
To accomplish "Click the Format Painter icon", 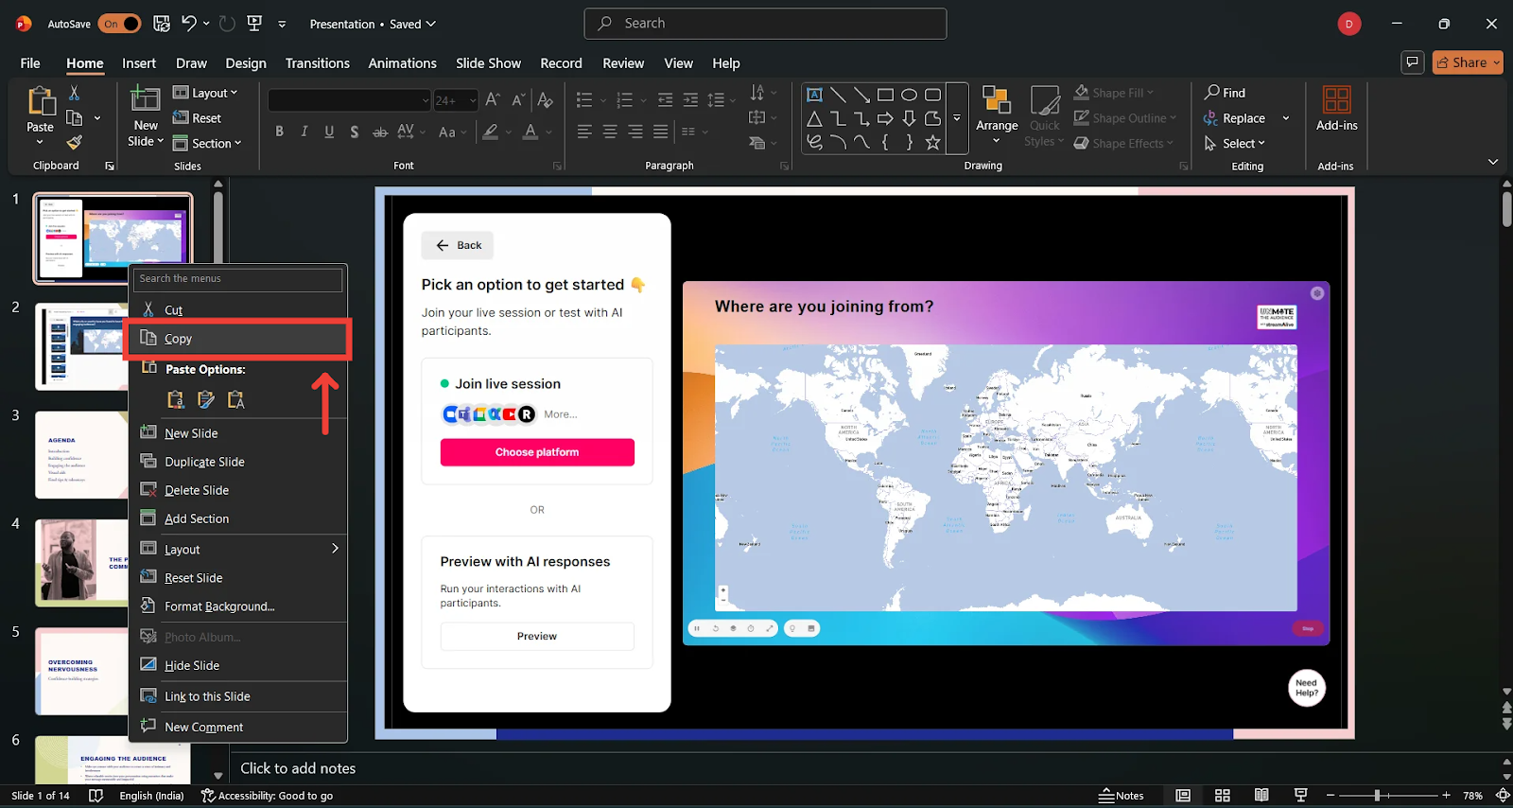I will 74,143.
